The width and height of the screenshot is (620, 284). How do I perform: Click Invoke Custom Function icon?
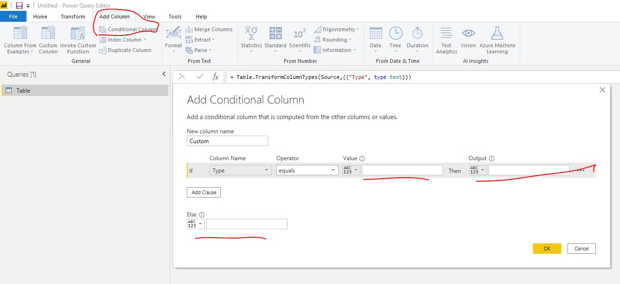coord(78,33)
